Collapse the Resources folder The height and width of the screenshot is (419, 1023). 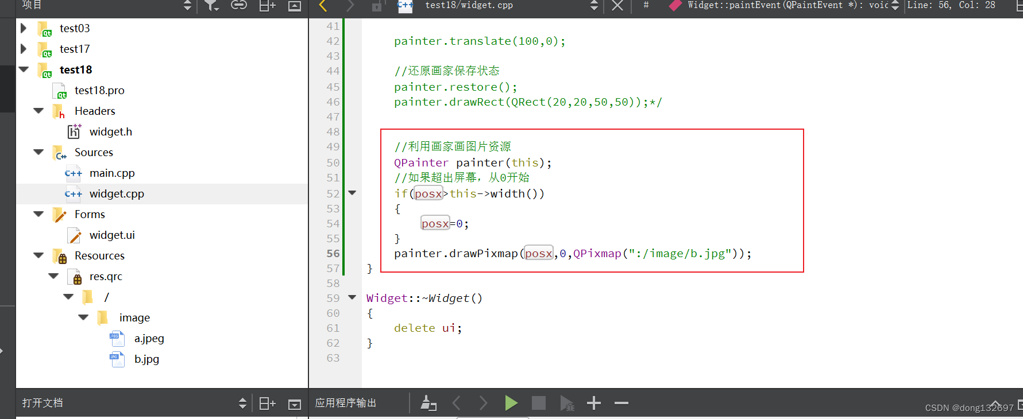[x=38, y=255]
